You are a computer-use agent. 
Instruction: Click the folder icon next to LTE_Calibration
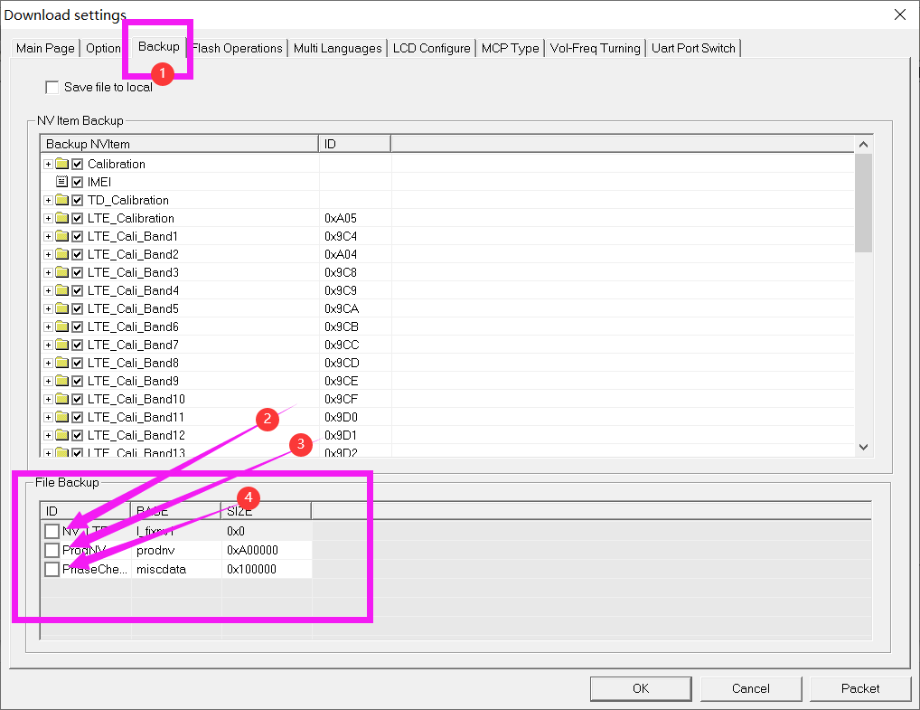point(61,218)
